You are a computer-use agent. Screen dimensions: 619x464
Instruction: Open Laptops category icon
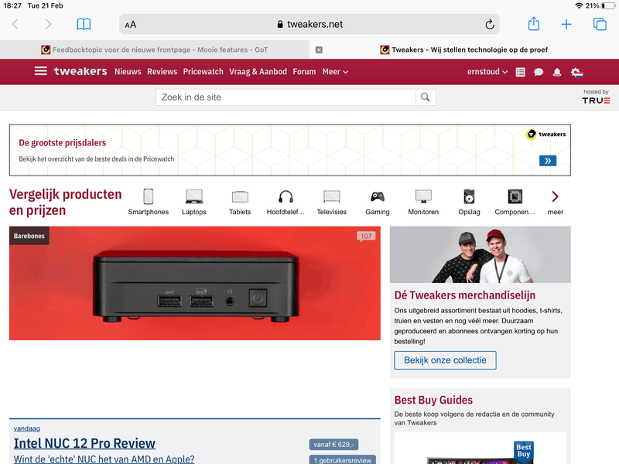click(194, 202)
